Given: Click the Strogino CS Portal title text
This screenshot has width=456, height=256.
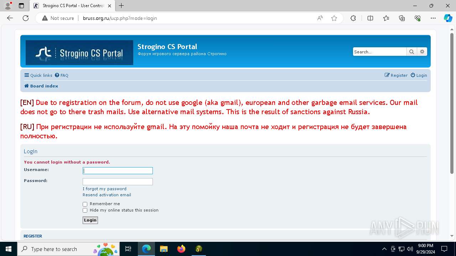Looking at the screenshot, I should (167, 47).
